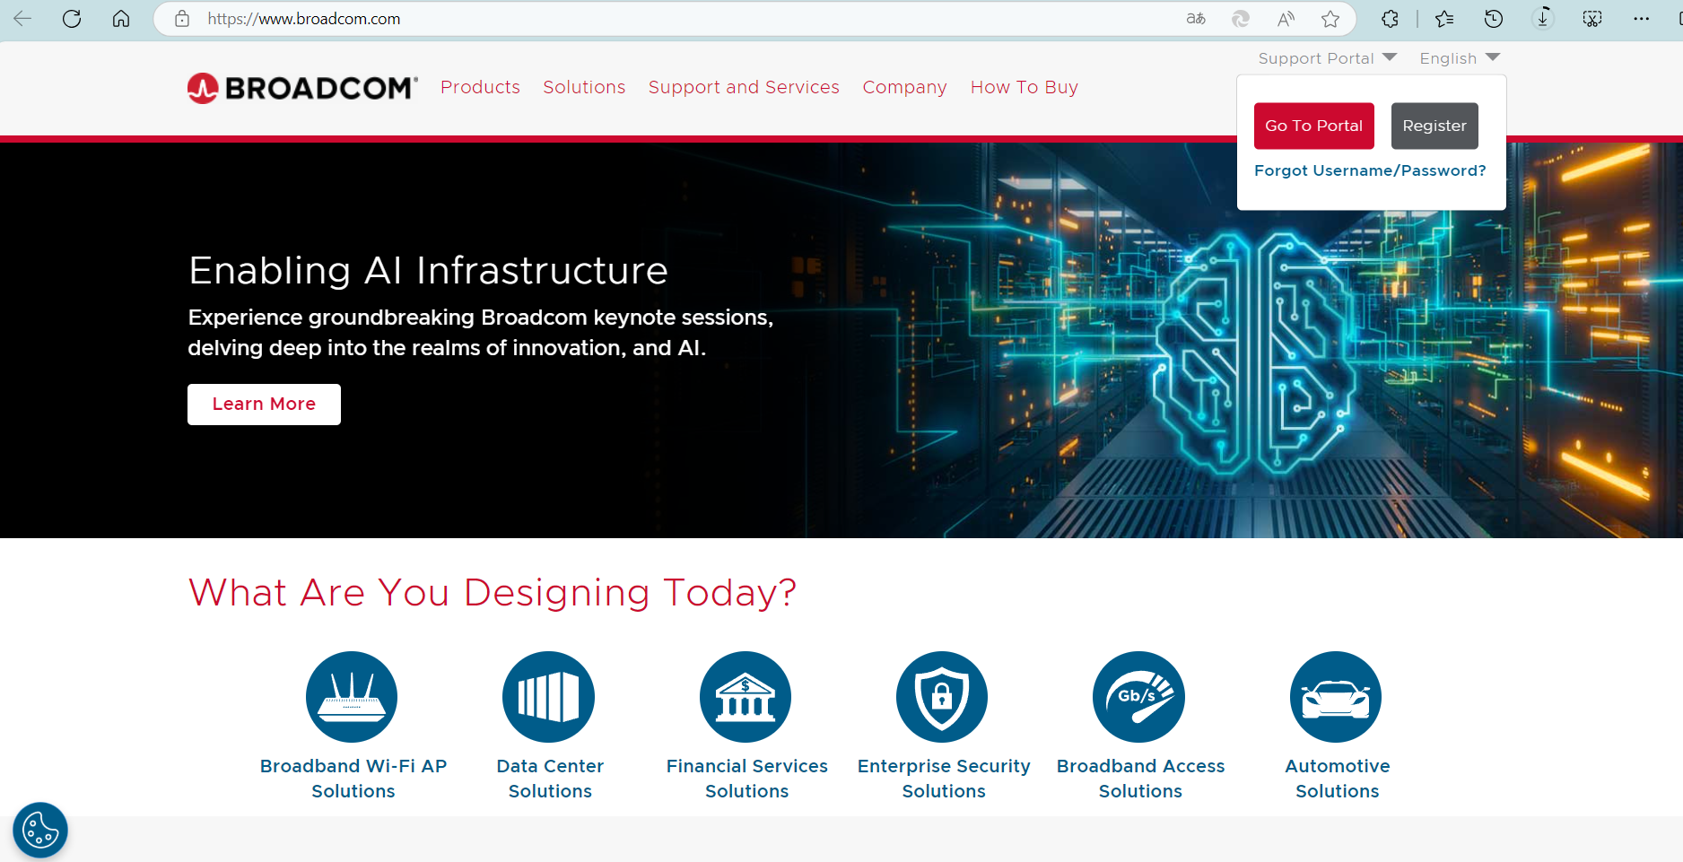Click Automotive car icon
1683x862 pixels.
coord(1336,697)
